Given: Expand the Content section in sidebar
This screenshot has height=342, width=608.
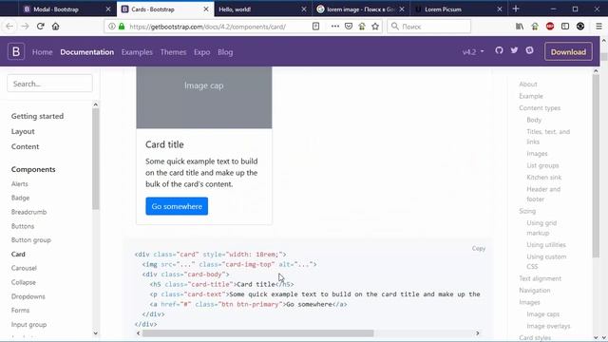Looking at the screenshot, I should tap(26, 146).
